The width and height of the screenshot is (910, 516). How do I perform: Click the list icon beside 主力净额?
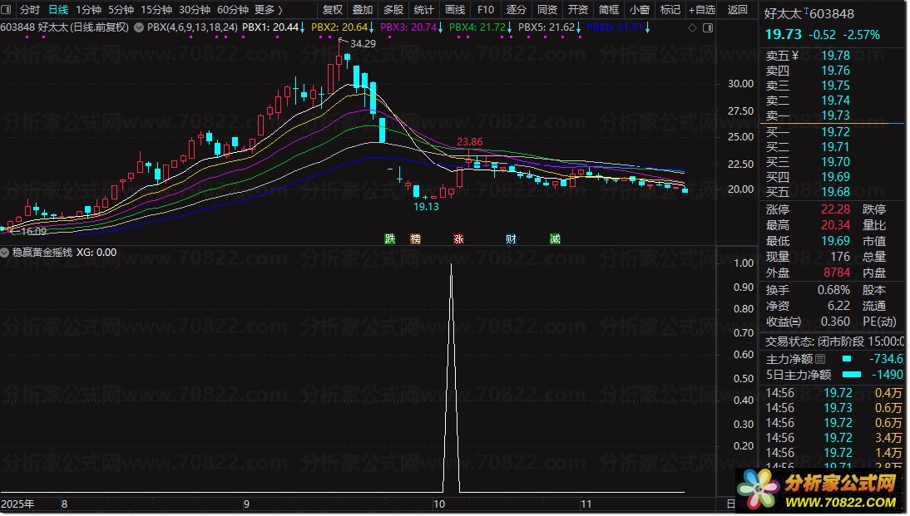[x=820, y=359]
